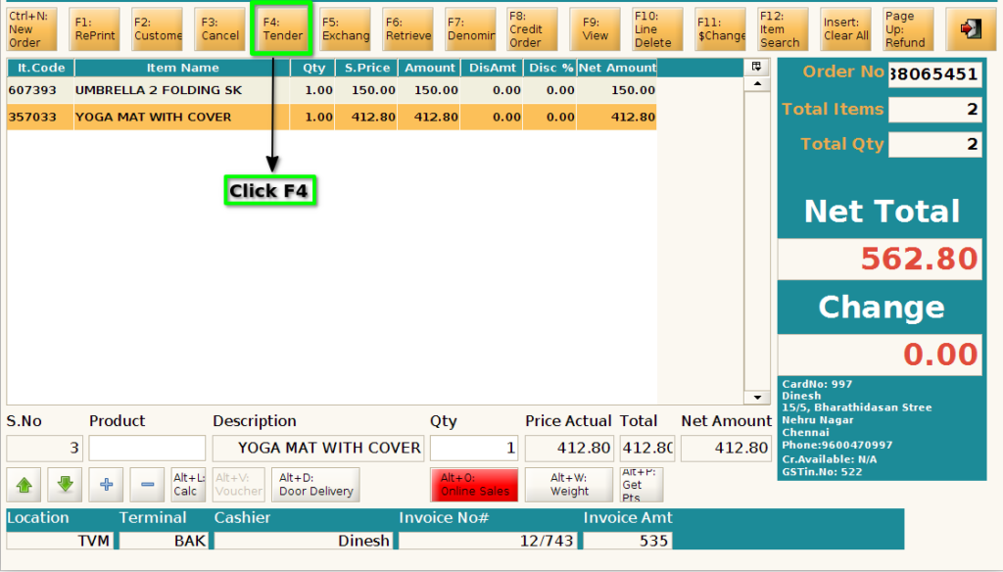
Task: Click the exit door icon button
Action: [971, 28]
